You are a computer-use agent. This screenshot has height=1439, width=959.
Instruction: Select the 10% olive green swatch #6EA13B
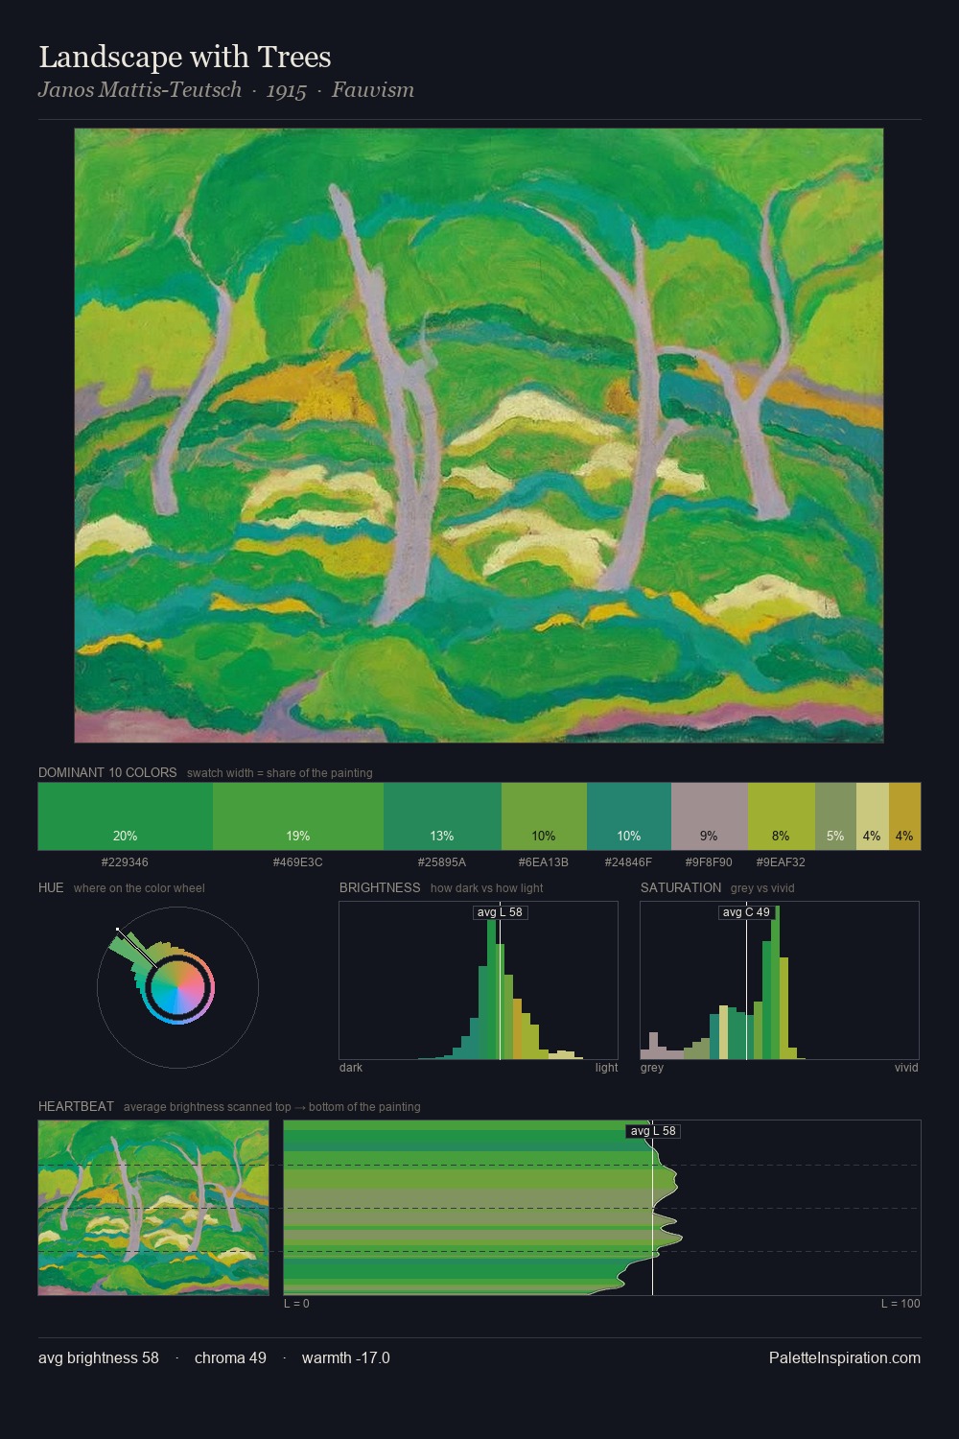click(544, 816)
